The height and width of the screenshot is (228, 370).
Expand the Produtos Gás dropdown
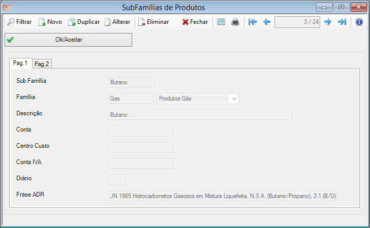click(234, 99)
